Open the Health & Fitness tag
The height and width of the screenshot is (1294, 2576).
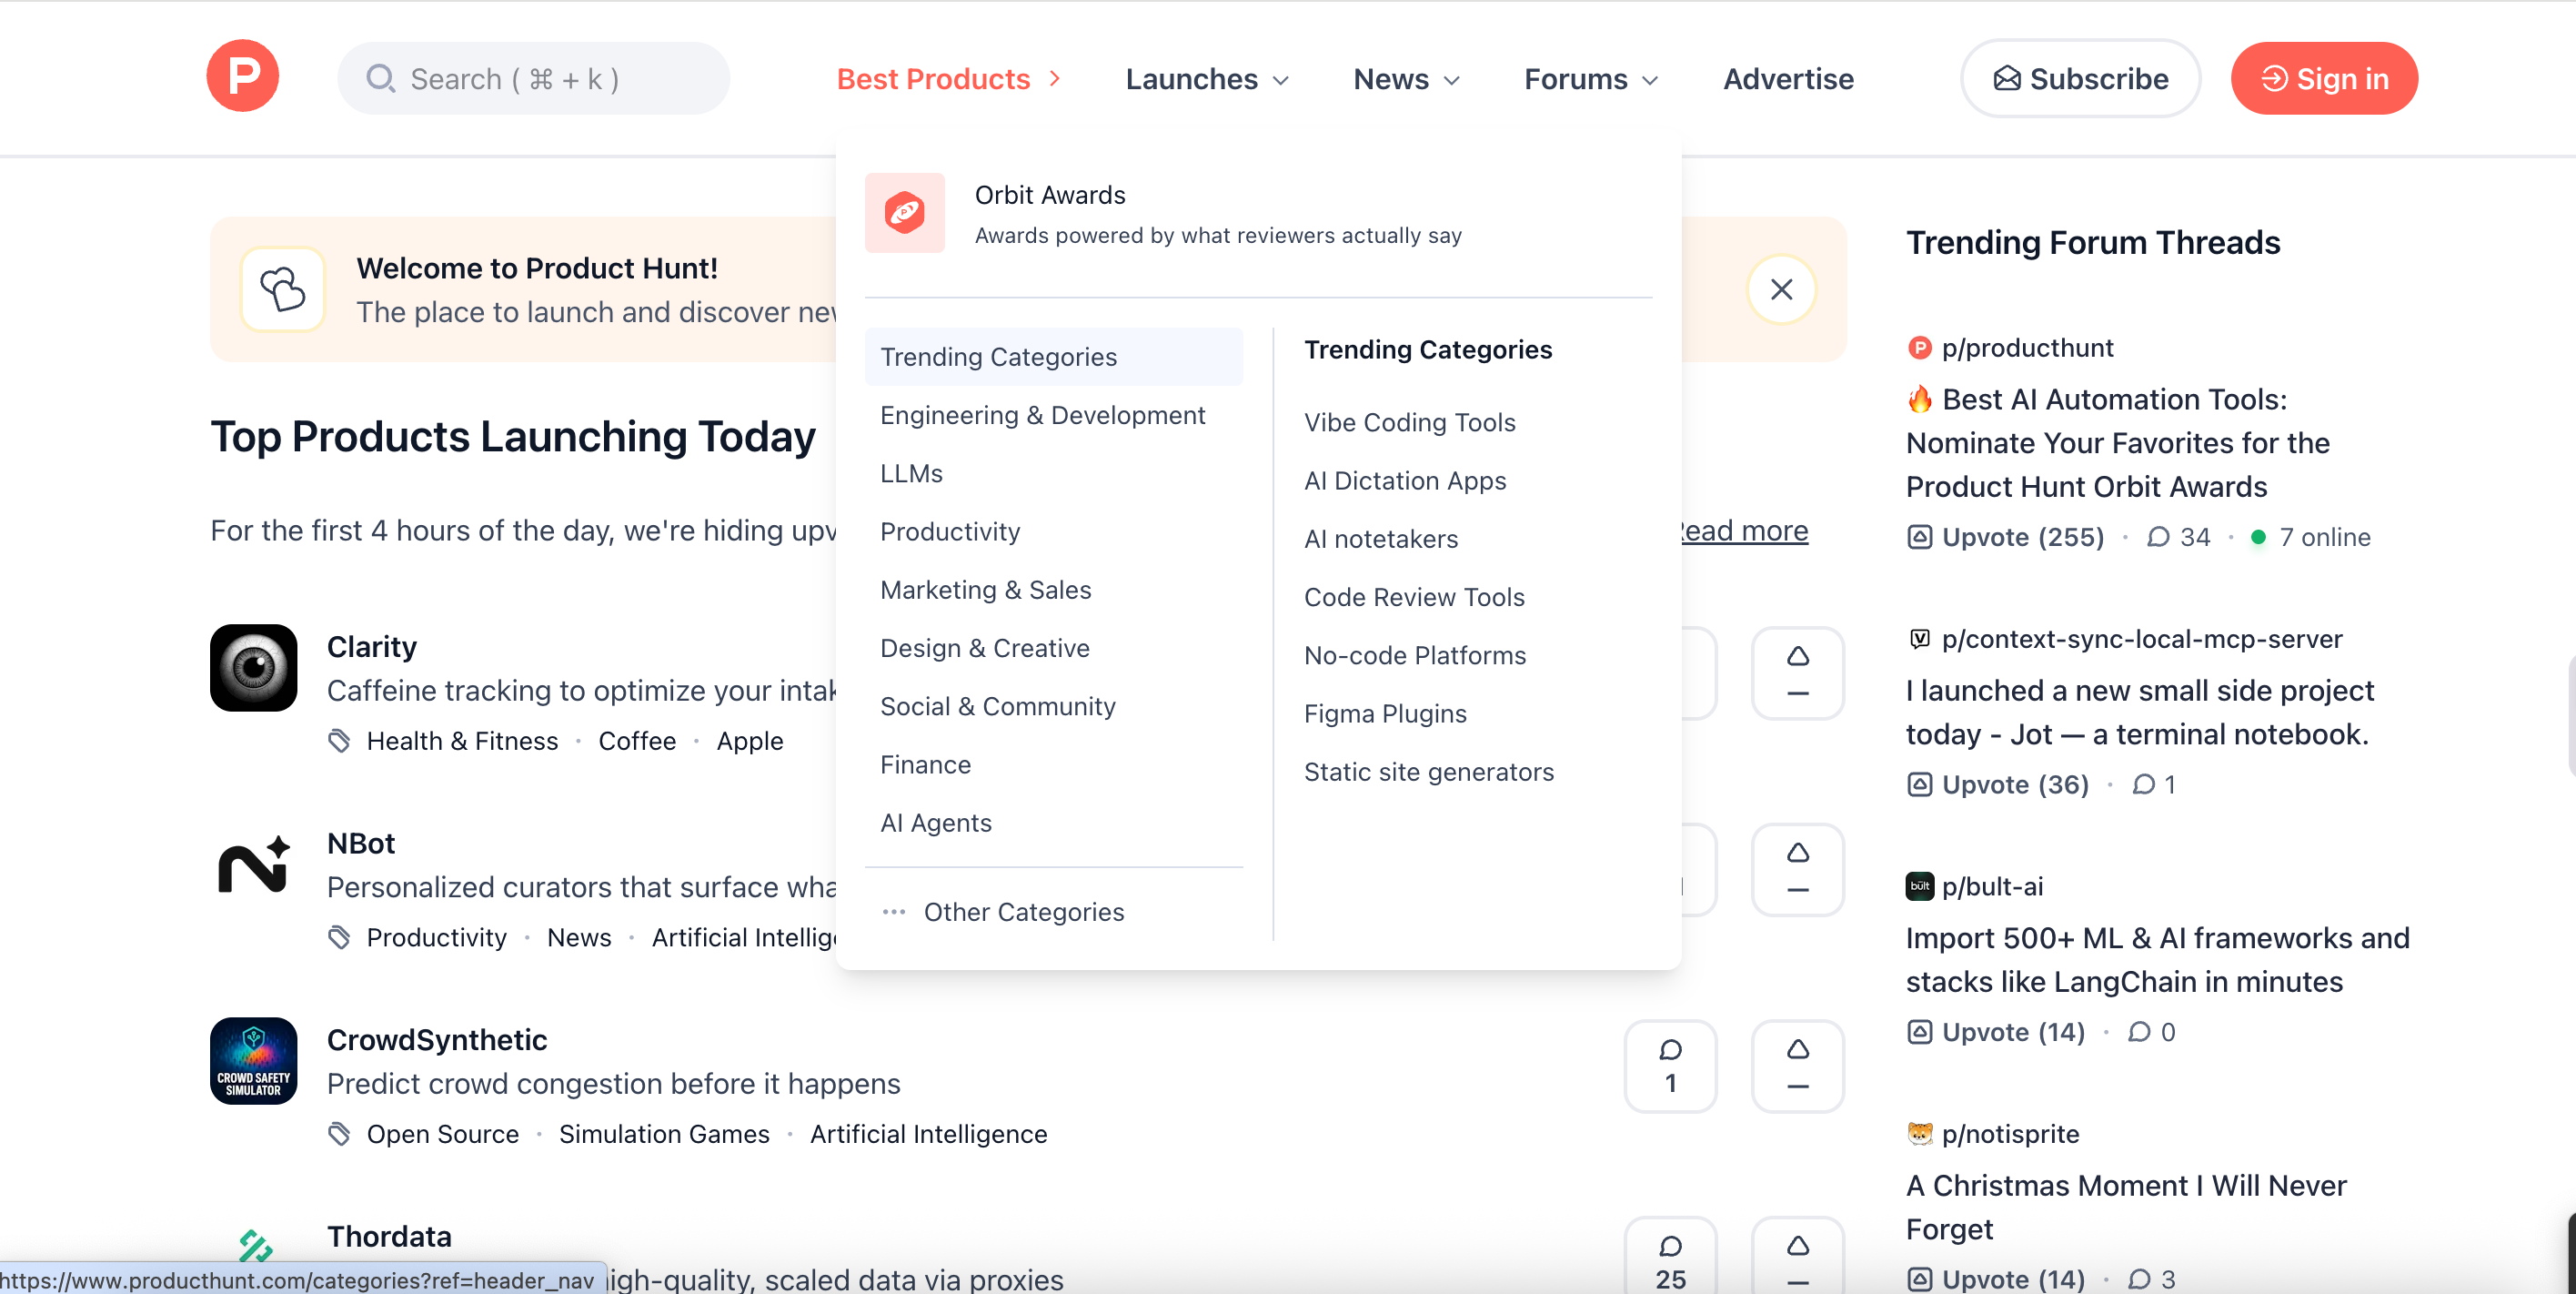462,742
